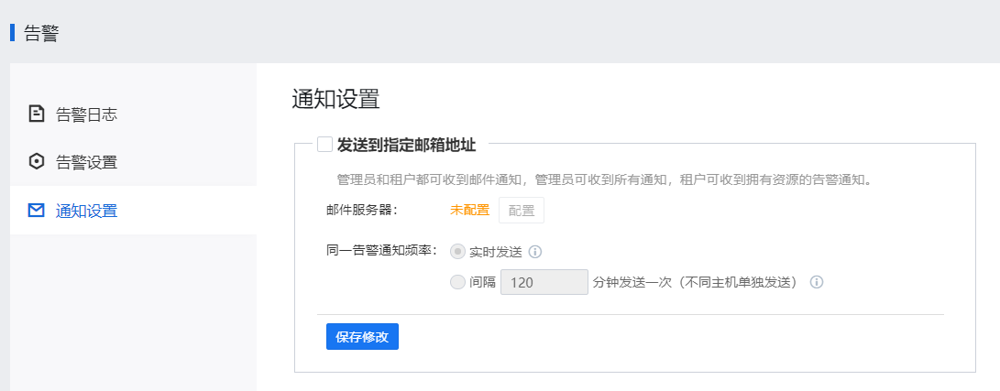Click the 配置 mail server button
This screenshot has width=1000, height=391.
[521, 211]
